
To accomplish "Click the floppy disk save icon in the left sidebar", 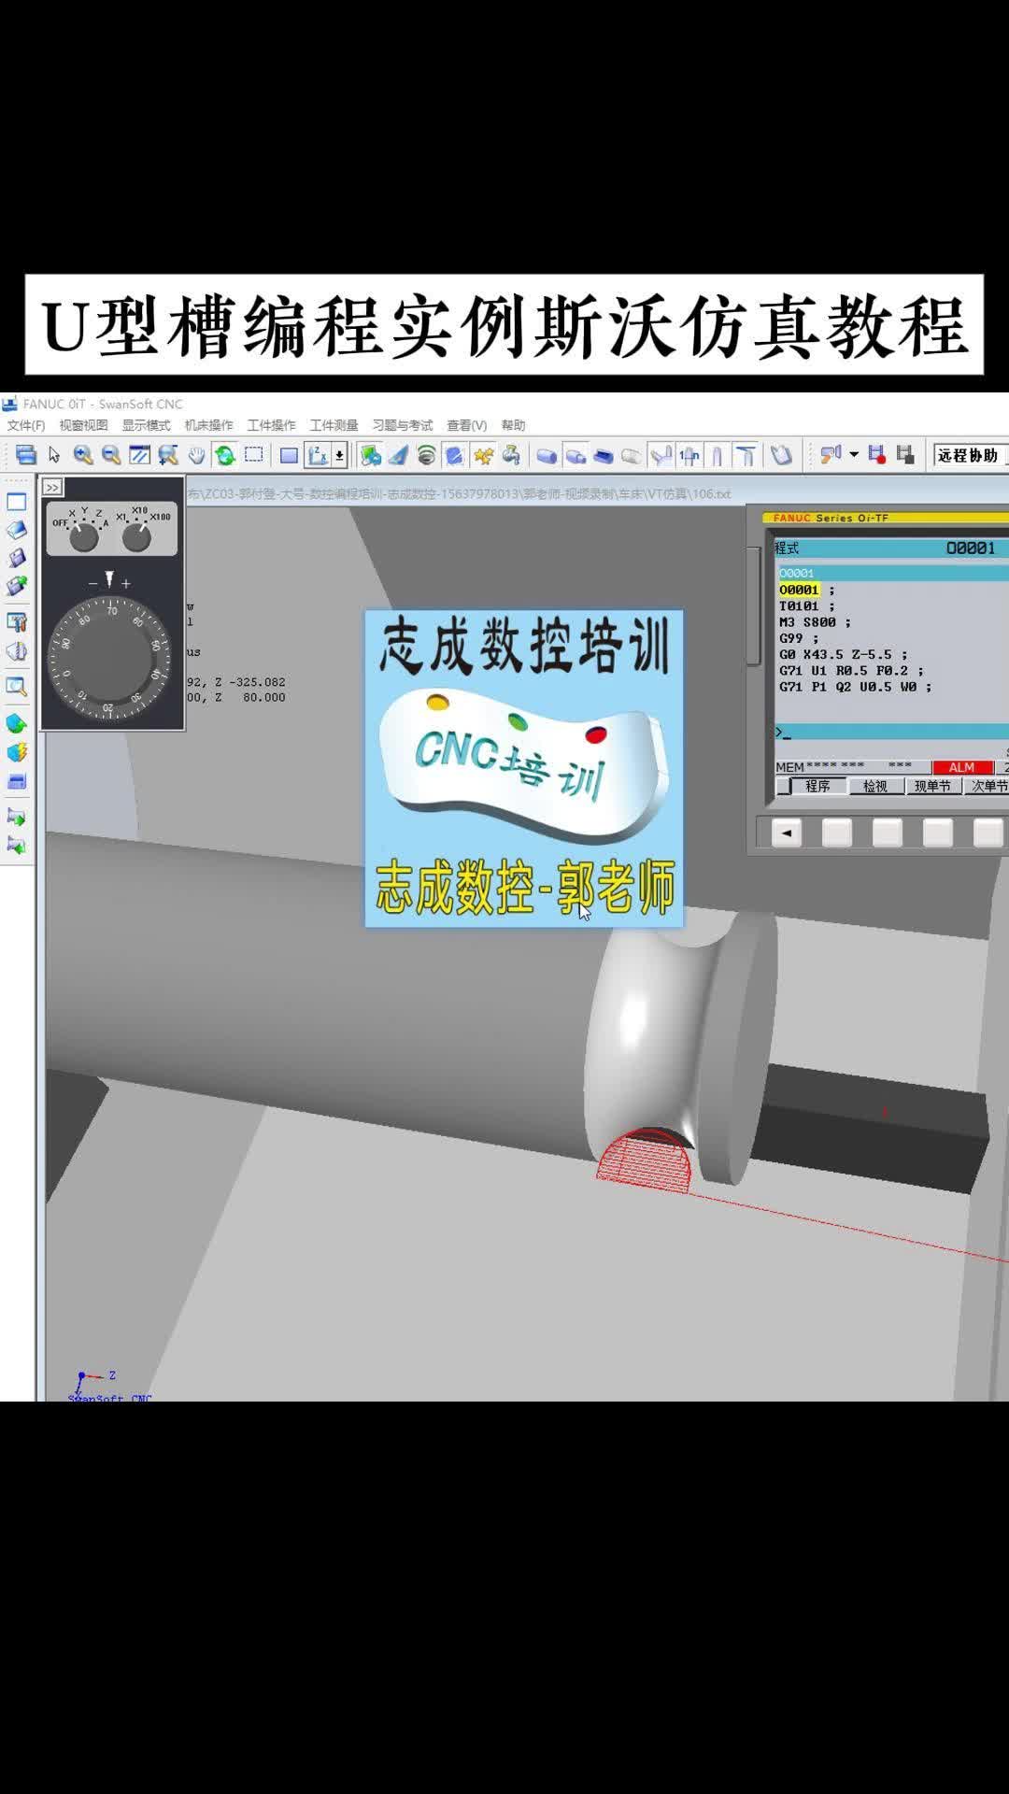I will tap(17, 558).
